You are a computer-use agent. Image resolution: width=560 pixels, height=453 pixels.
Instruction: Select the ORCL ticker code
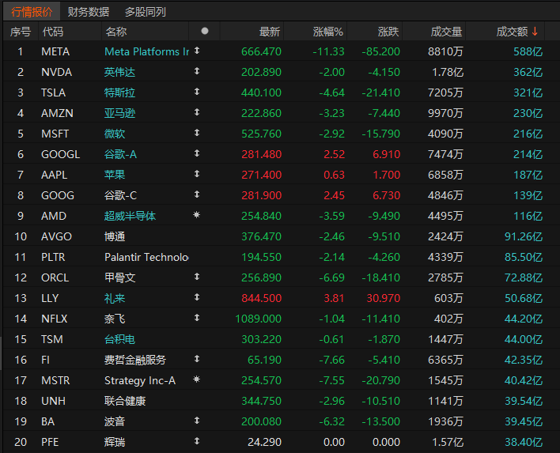55,277
